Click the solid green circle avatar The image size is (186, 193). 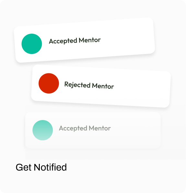click(32, 44)
